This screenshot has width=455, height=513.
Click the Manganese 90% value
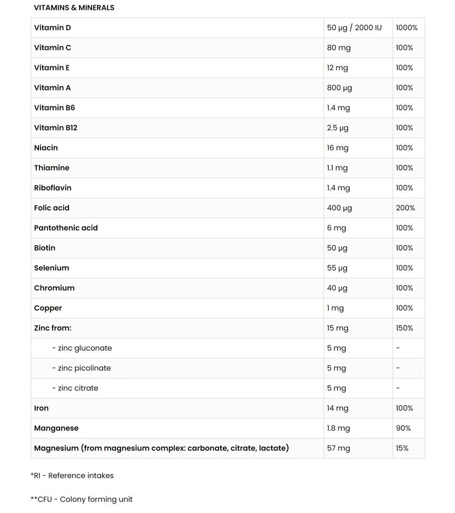(403, 428)
